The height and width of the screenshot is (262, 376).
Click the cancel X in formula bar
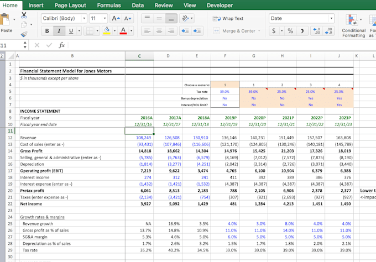pos(37,45)
